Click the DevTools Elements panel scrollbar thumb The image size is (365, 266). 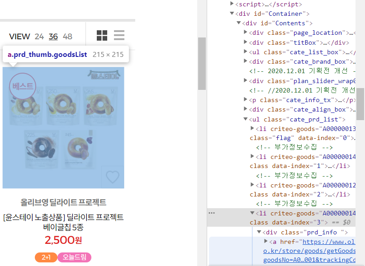tap(360, 104)
